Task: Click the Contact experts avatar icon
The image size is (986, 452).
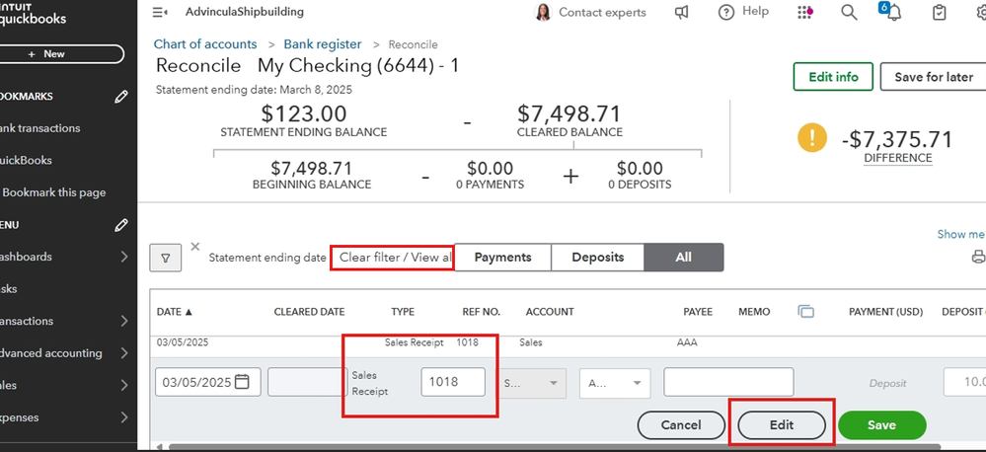Action: pyautogui.click(x=543, y=12)
